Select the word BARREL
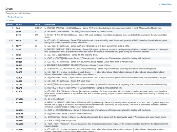Screen dimensions: 177x132 20,103
